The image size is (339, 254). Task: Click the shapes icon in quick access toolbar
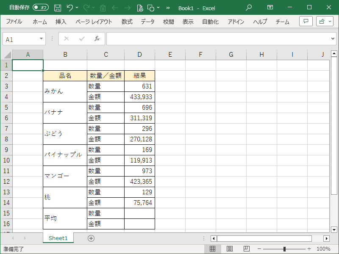click(x=151, y=8)
